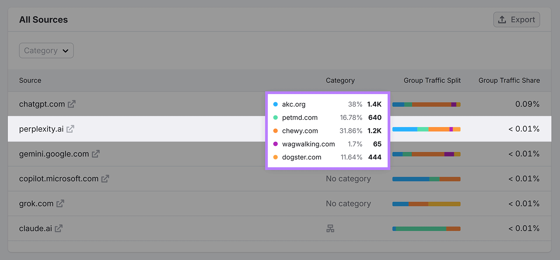560x260 pixels.
Task: Toggle the blue dot beside akc.org
Action: point(275,104)
